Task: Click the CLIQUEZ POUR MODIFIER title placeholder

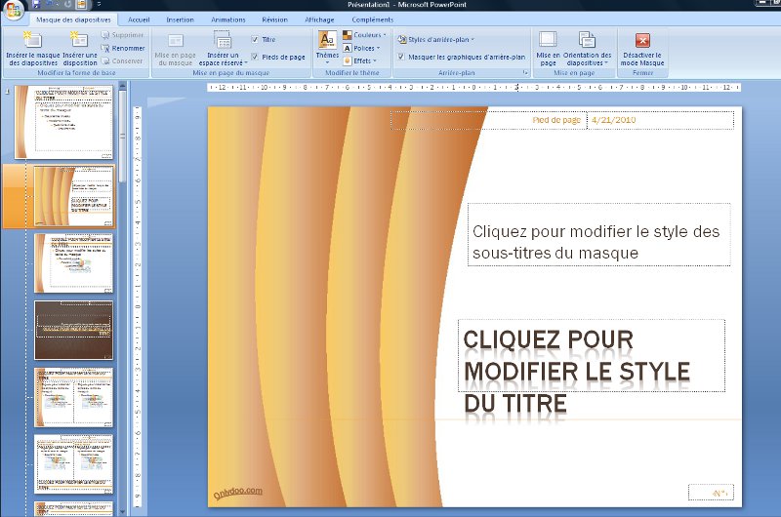Action: coord(592,355)
